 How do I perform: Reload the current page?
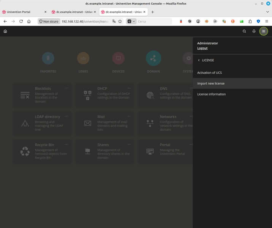point(21,21)
